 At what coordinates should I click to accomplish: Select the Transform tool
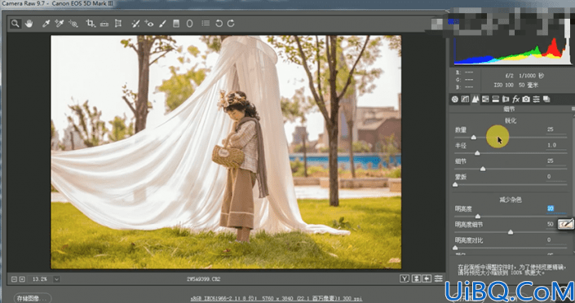[118, 24]
